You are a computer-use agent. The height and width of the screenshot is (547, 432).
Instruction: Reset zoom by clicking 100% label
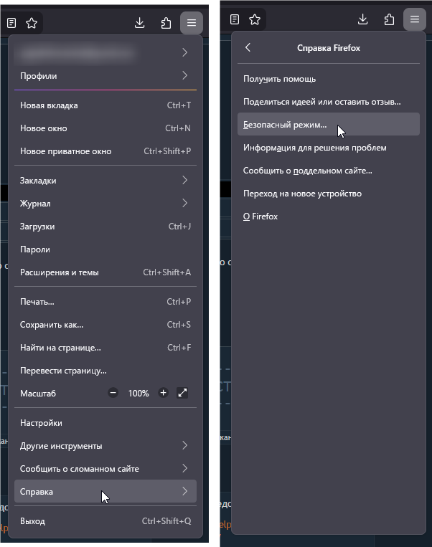tap(138, 394)
